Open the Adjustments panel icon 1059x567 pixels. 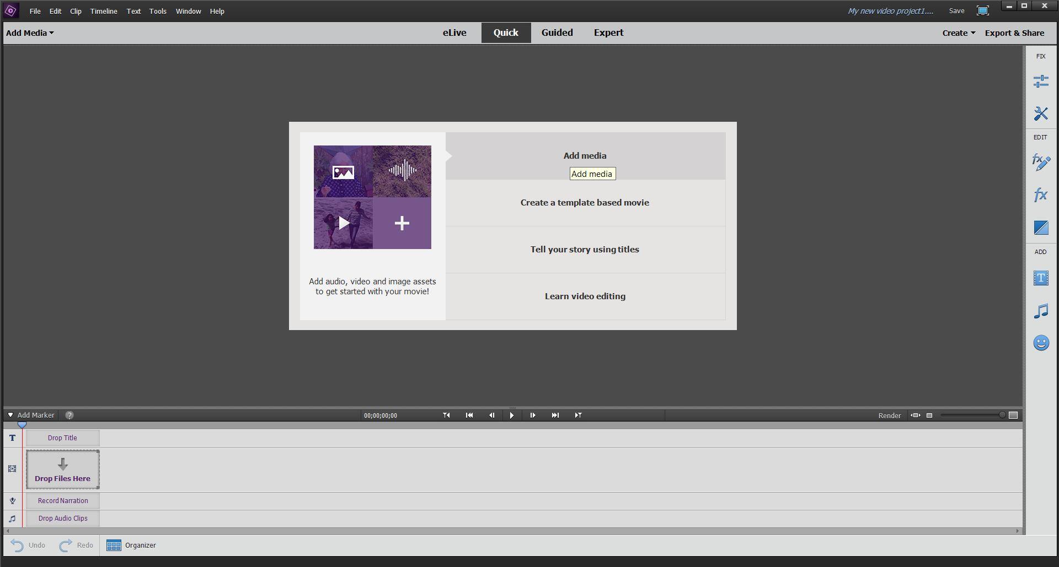tap(1040, 82)
